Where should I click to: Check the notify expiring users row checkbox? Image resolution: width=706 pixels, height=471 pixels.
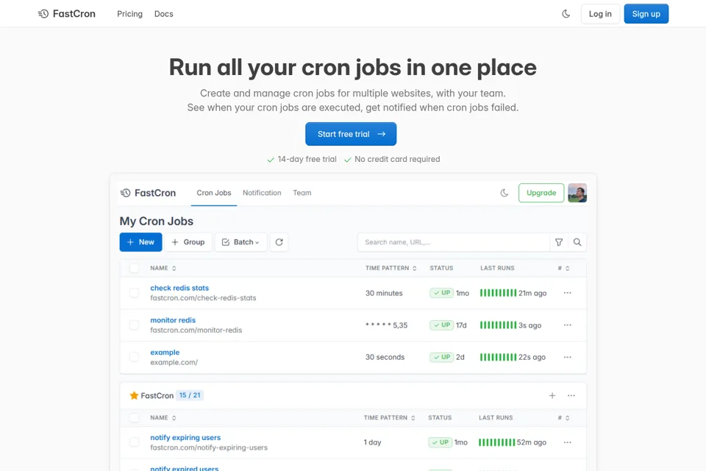click(x=134, y=442)
